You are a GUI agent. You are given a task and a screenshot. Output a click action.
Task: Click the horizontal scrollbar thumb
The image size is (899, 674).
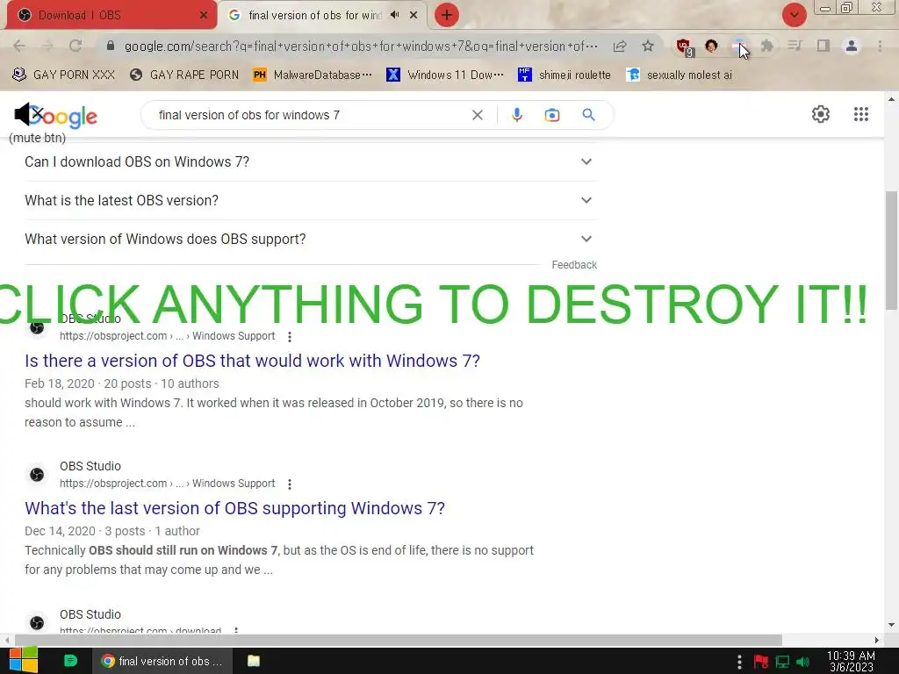click(x=399, y=640)
